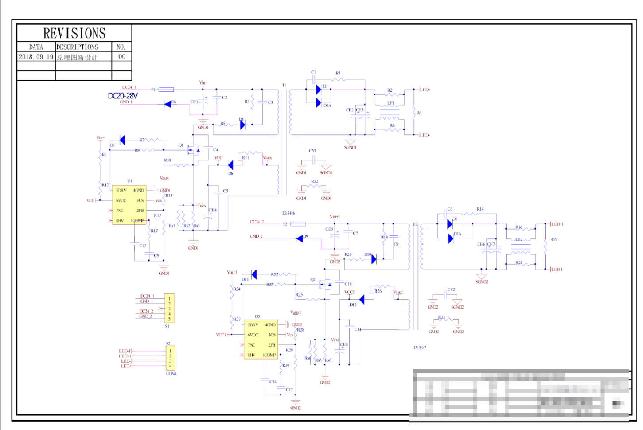Click the LED- output port label
643x430 pixels.
[x=425, y=135]
